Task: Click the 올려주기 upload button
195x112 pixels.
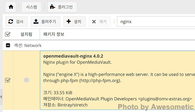Action: coord(45,21)
